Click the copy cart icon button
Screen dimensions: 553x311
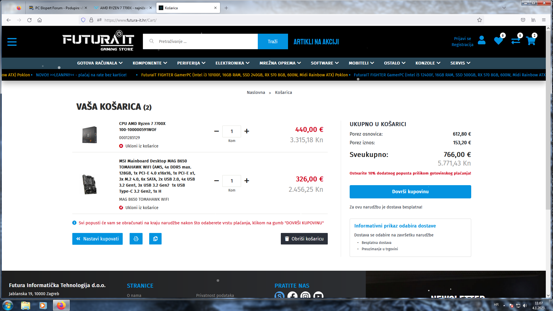[x=155, y=239]
